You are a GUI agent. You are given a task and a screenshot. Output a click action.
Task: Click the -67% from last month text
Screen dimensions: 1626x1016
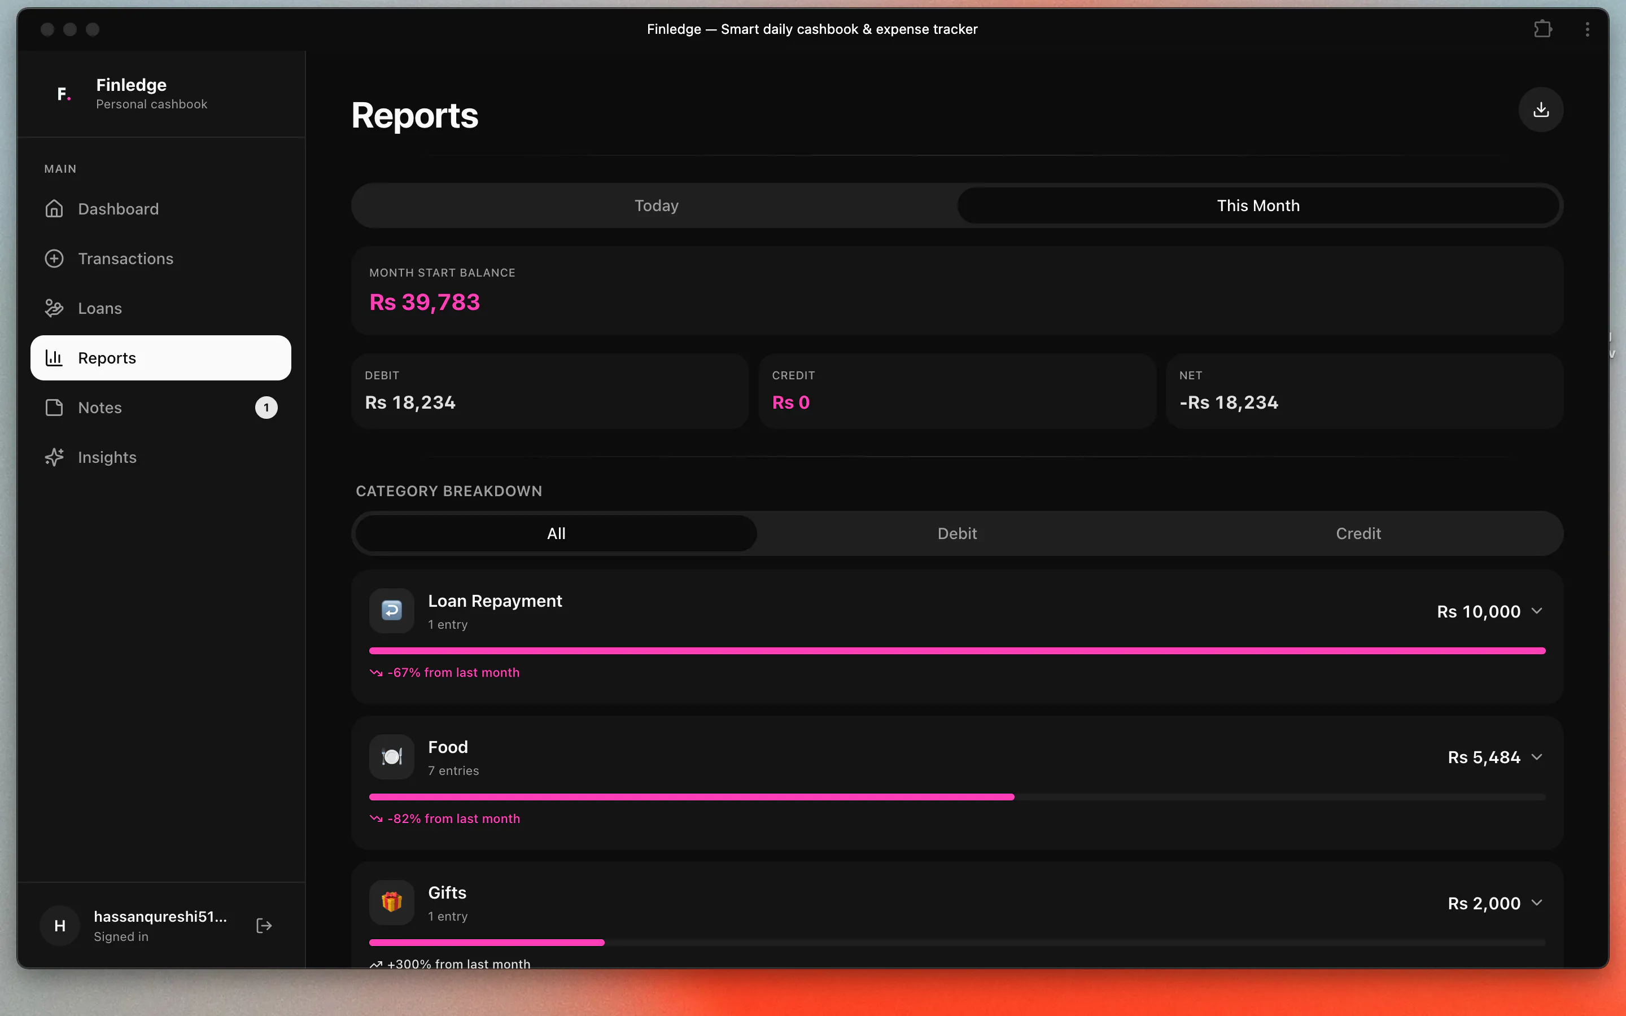point(453,673)
